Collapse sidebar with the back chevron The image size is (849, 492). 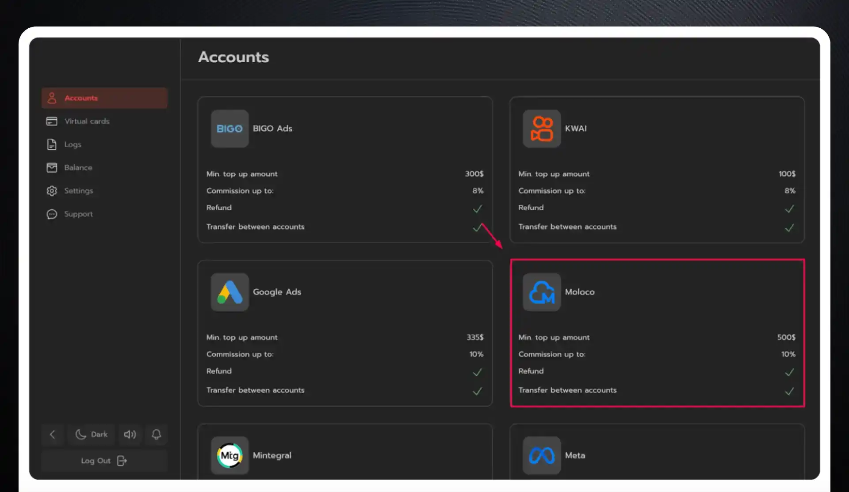53,435
